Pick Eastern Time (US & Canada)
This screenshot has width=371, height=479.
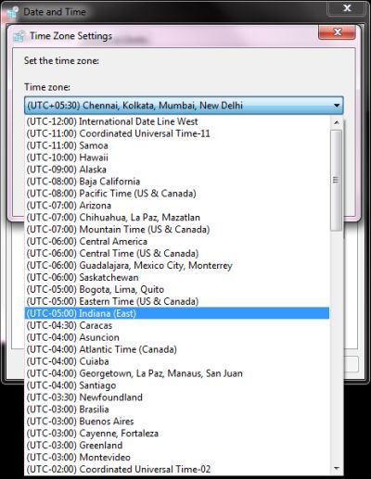[x=177, y=301]
